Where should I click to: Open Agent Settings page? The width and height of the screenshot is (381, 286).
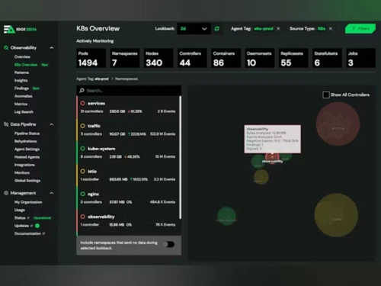pyautogui.click(x=27, y=149)
